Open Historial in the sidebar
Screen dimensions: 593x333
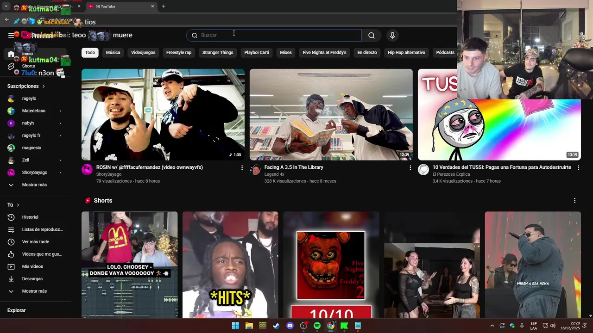pyautogui.click(x=35, y=217)
